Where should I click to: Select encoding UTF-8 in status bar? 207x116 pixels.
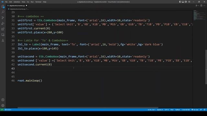167,110
